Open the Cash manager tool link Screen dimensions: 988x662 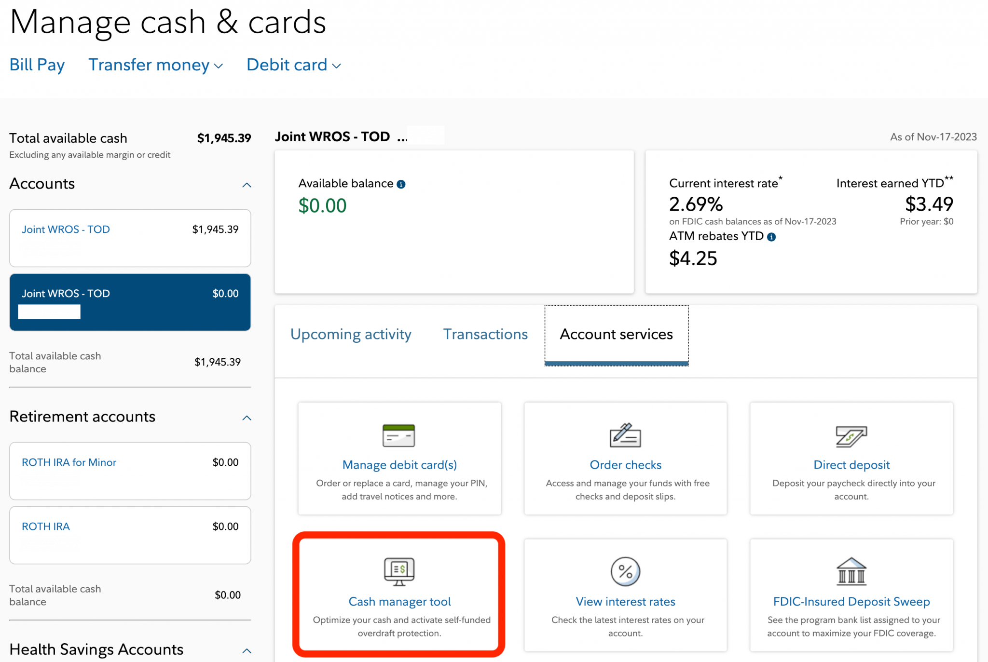pyautogui.click(x=399, y=602)
